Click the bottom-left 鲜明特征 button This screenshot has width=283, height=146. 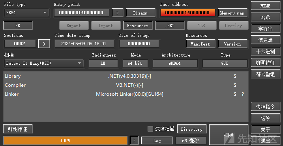pyautogui.click(x=18, y=129)
